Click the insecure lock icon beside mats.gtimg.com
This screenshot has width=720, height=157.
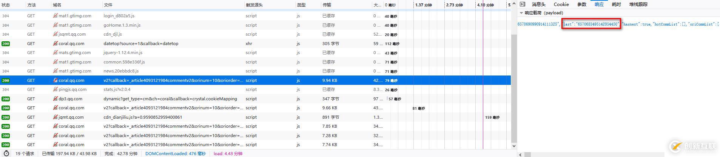(x=56, y=53)
